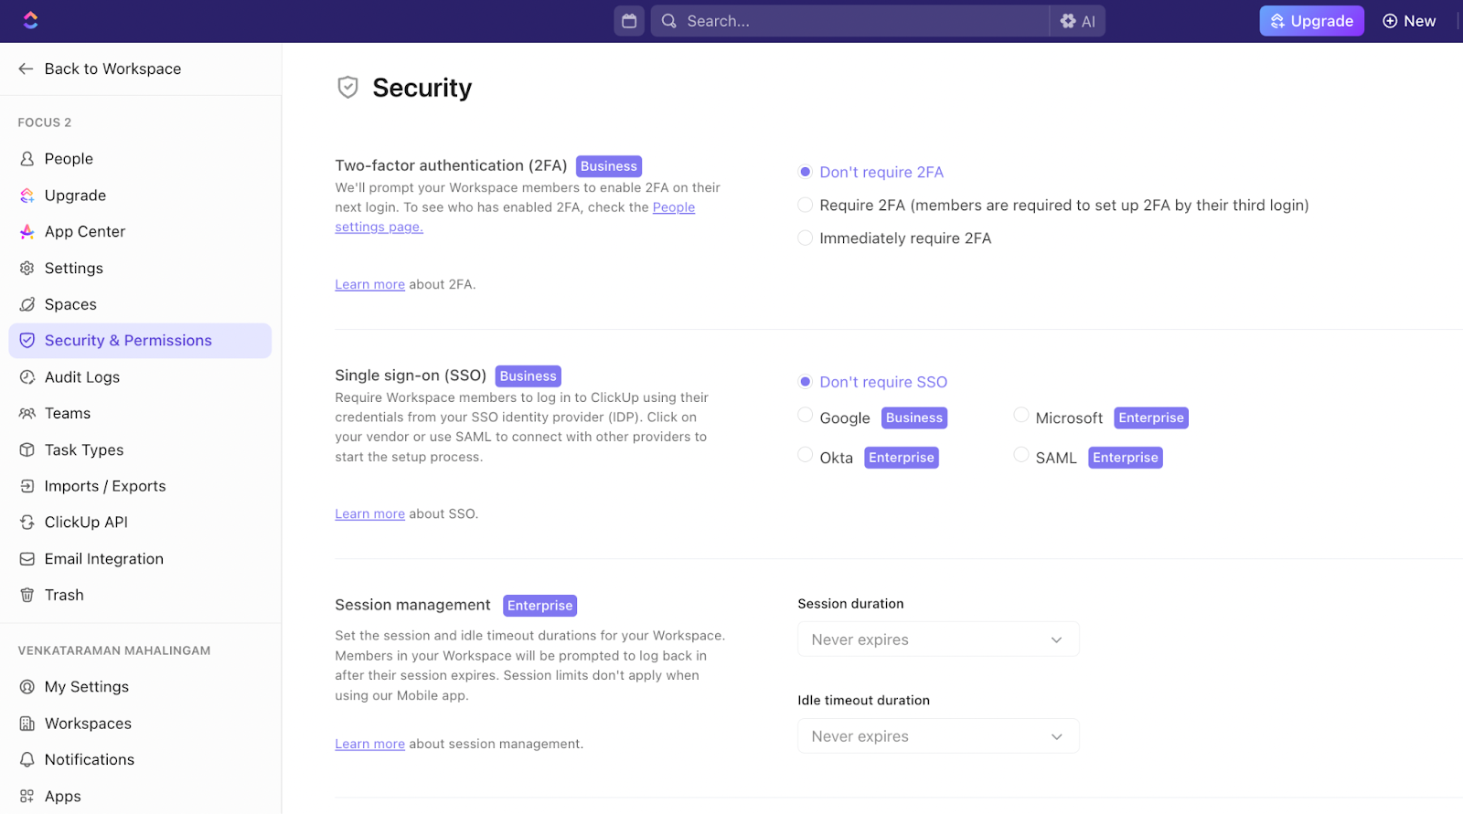This screenshot has height=814, width=1463.
Task: Open Session duration dropdown
Action: tap(938, 640)
